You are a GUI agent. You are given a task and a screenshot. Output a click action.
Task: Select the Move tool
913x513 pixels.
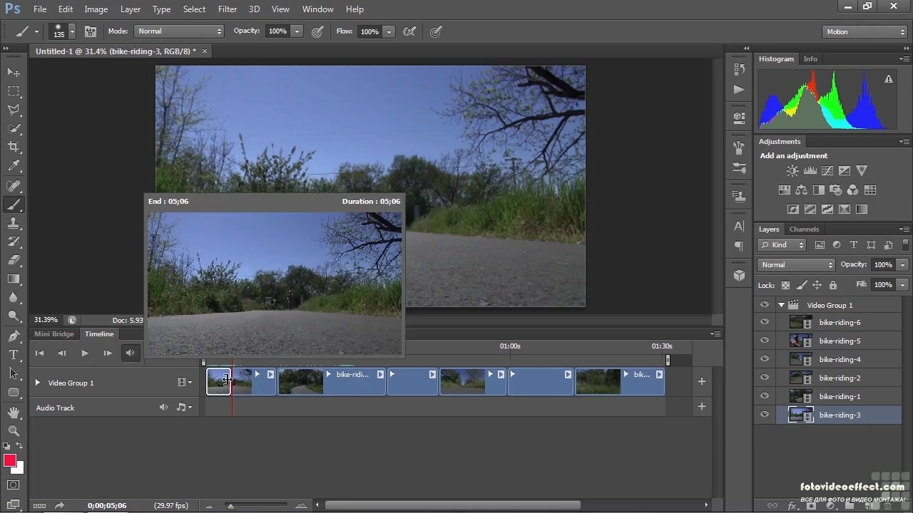(14, 73)
